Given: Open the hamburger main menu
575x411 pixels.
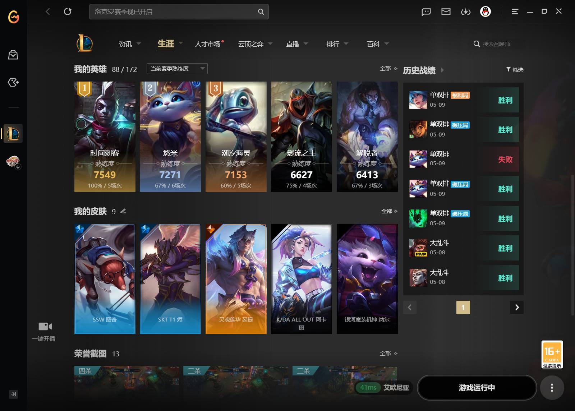Looking at the screenshot, I should pos(515,12).
